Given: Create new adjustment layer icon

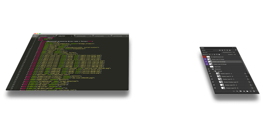Looking at the screenshot, I should click(244, 91).
